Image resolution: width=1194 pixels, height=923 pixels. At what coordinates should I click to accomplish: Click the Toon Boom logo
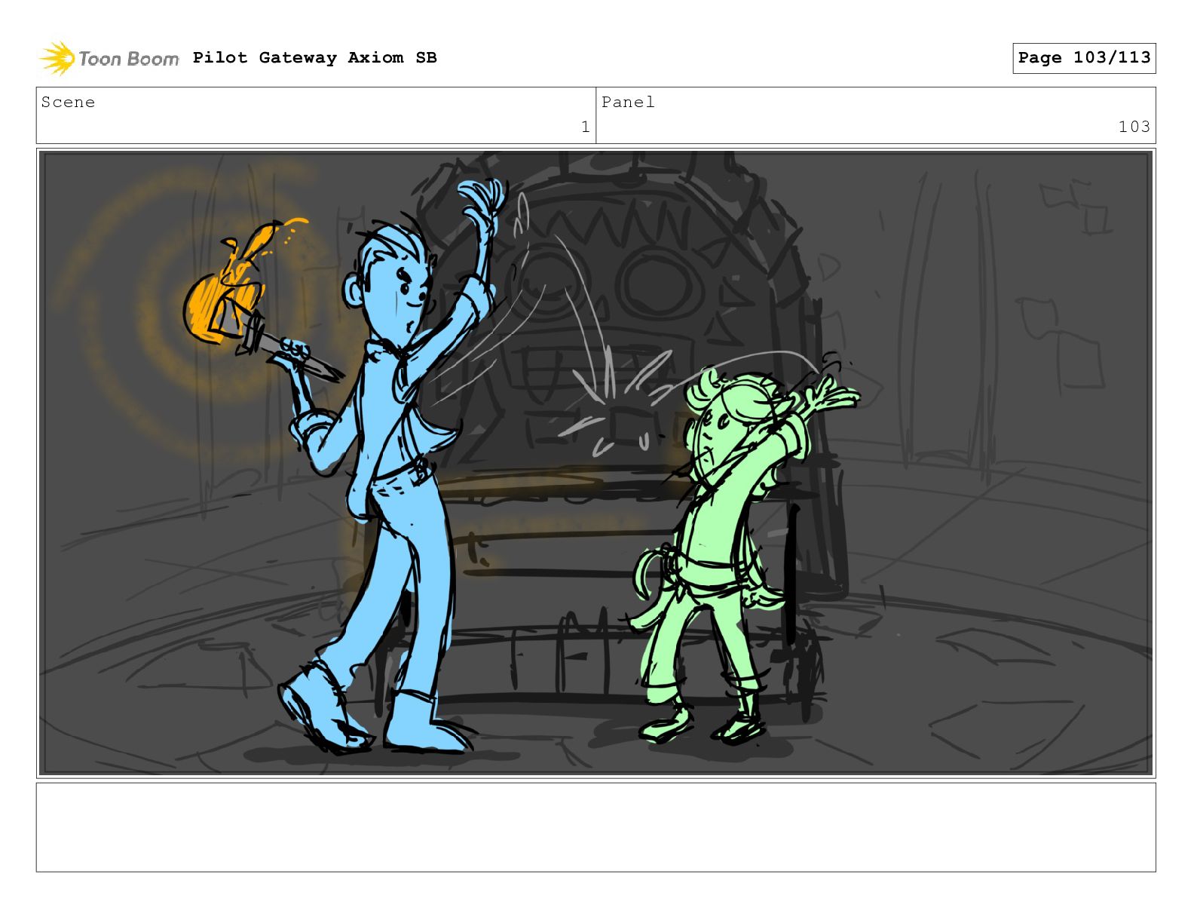(x=109, y=58)
